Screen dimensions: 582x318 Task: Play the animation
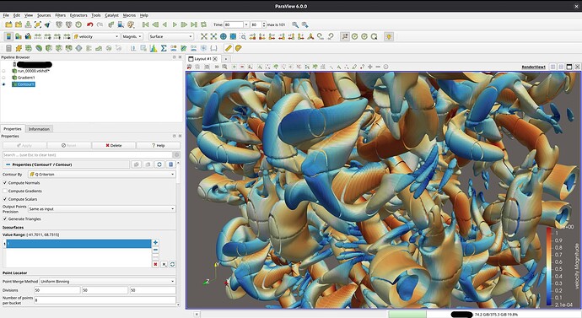click(x=175, y=24)
